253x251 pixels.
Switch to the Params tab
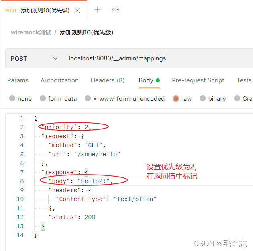(x=18, y=80)
